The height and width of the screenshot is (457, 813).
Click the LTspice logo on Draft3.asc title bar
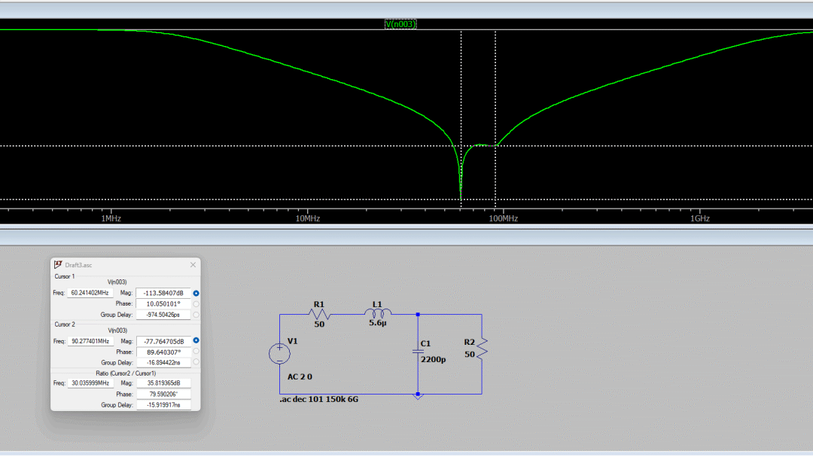point(57,264)
